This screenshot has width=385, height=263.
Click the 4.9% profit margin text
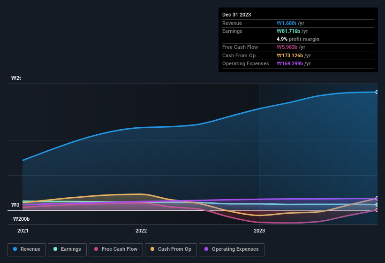tap(298, 39)
